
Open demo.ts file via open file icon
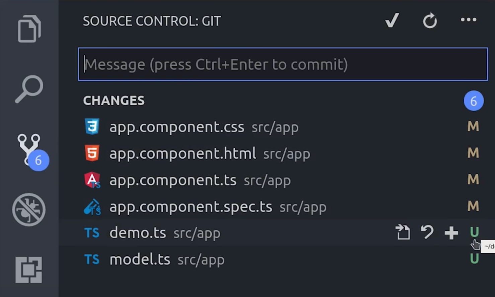pyautogui.click(x=403, y=233)
